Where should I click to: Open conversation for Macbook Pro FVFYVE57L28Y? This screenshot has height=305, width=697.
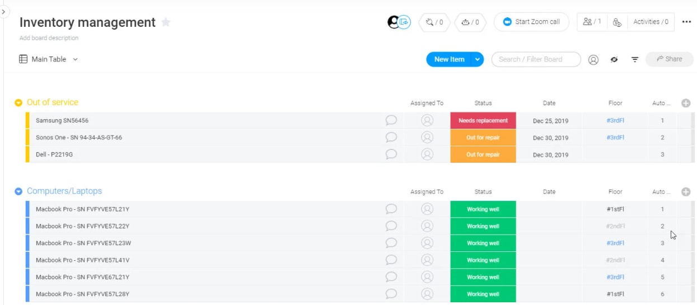[x=391, y=294]
